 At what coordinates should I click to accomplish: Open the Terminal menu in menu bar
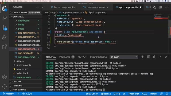point(38,1)
